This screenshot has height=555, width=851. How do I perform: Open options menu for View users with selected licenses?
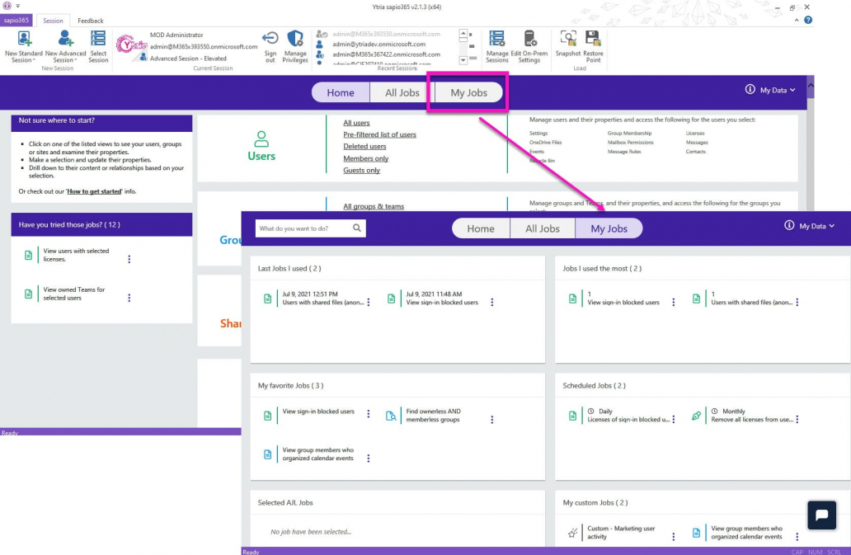129,259
